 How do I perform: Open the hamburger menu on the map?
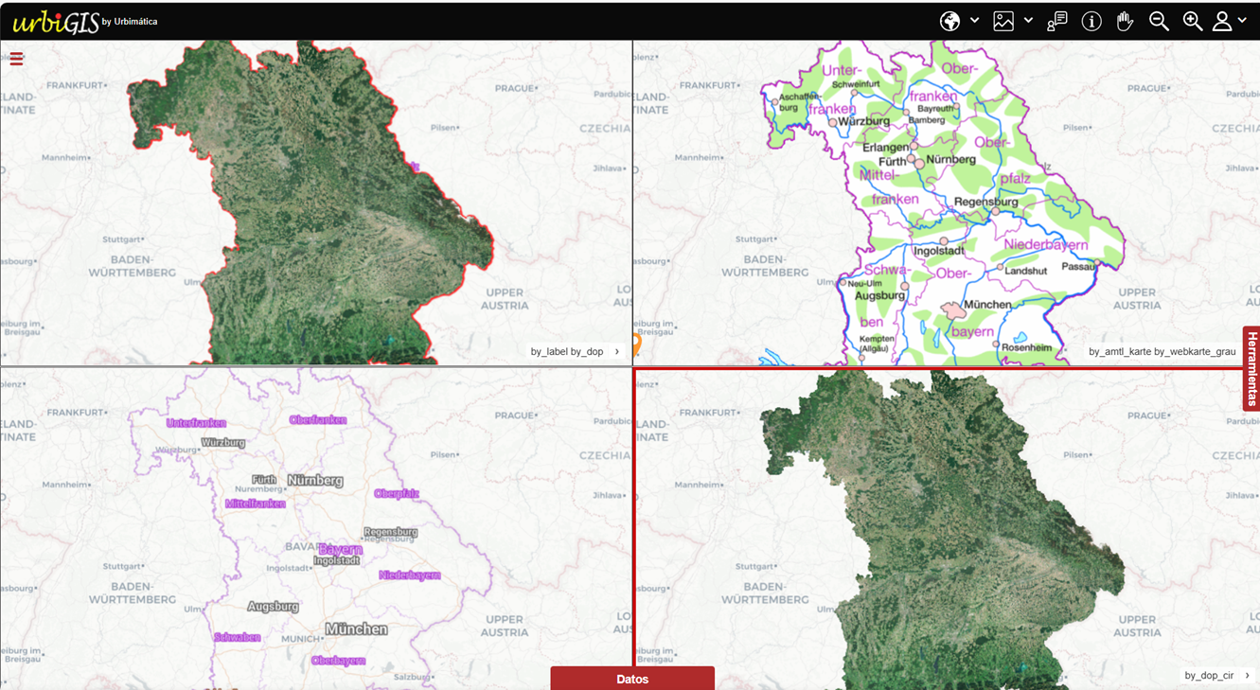pos(16,59)
